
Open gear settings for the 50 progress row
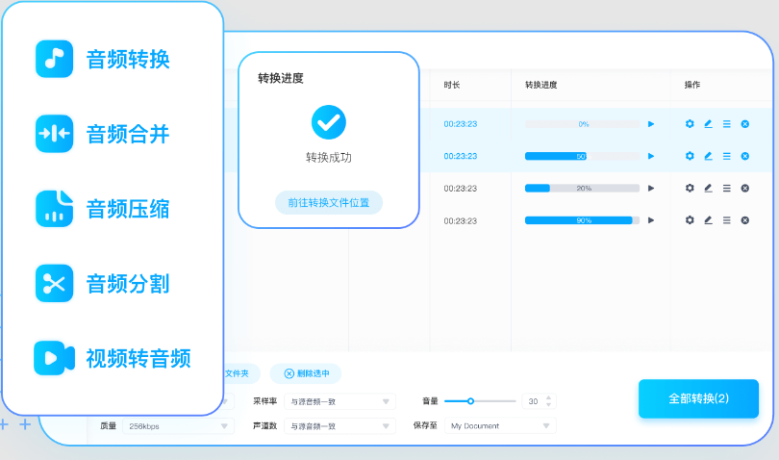tap(690, 156)
